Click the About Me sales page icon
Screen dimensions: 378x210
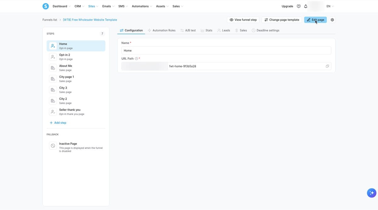click(53, 68)
